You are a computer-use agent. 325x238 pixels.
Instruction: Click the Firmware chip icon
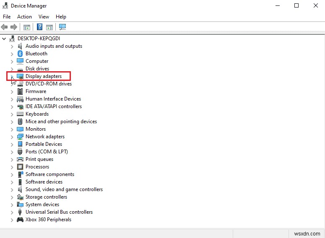20,91
